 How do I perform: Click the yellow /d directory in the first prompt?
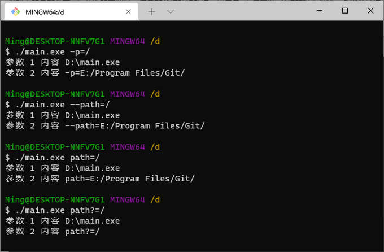coord(155,41)
